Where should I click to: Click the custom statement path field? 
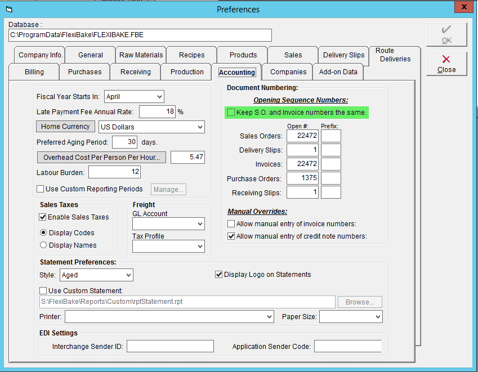pos(187,302)
